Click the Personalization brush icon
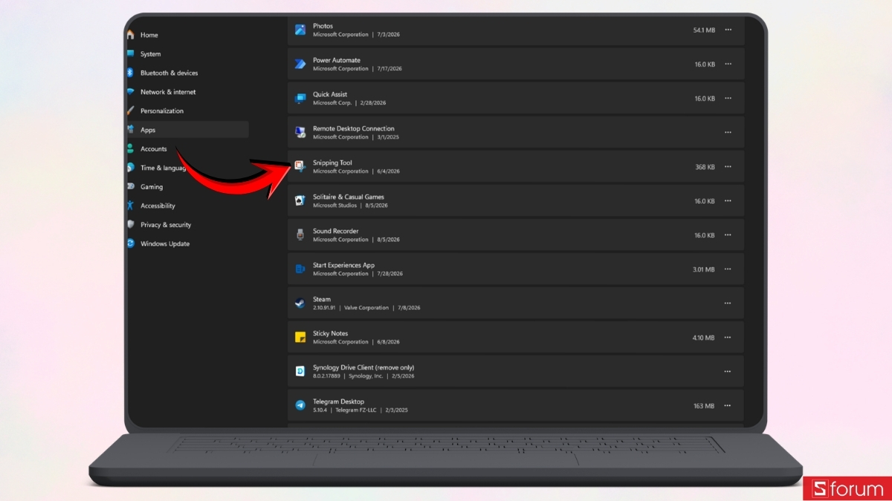Image resolution: width=892 pixels, height=501 pixels. 131,111
